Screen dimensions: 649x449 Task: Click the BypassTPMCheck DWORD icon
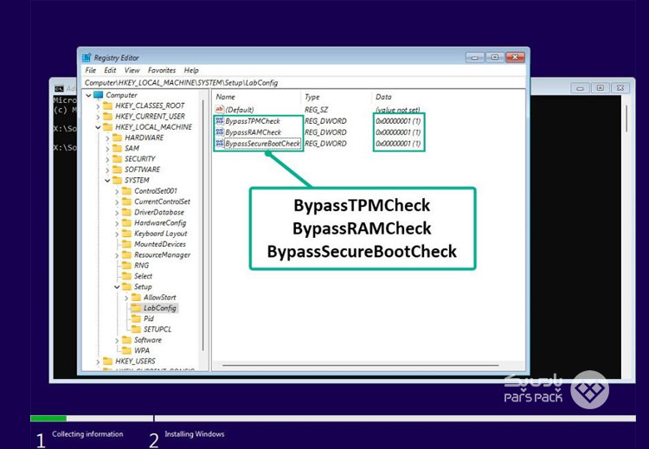pos(220,121)
